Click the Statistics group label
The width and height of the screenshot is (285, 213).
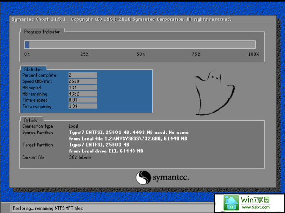pos(33,69)
